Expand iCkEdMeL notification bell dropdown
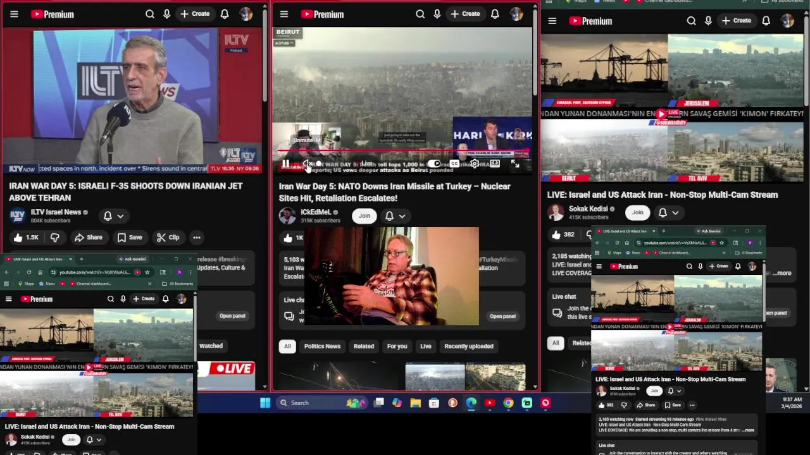Viewport: 810px width, 455px height. click(396, 216)
